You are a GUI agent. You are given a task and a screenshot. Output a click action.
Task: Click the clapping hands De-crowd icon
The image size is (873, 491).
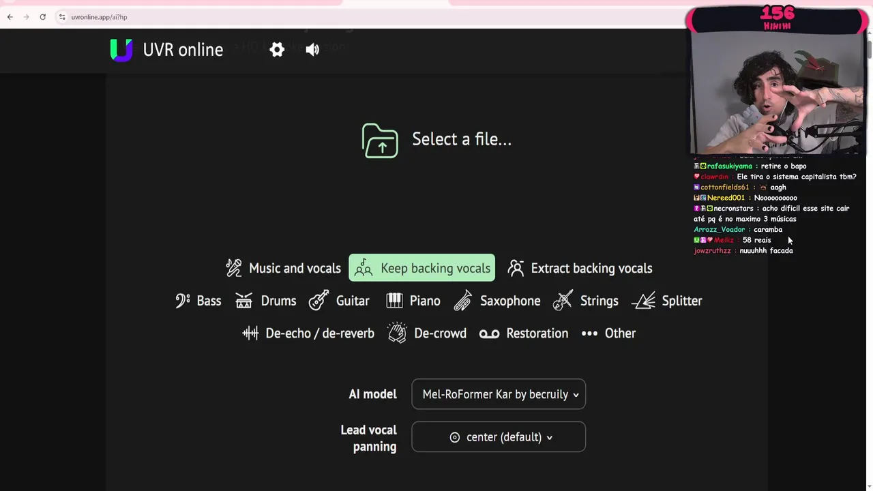[x=397, y=333]
